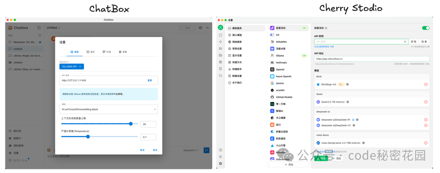Open settings gear for deepseek-ai/DeepSeek-V3 model
The width and height of the screenshot is (440, 173).
click(x=354, y=125)
